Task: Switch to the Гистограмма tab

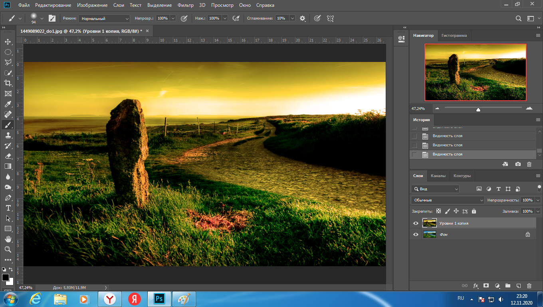Action: [454, 36]
